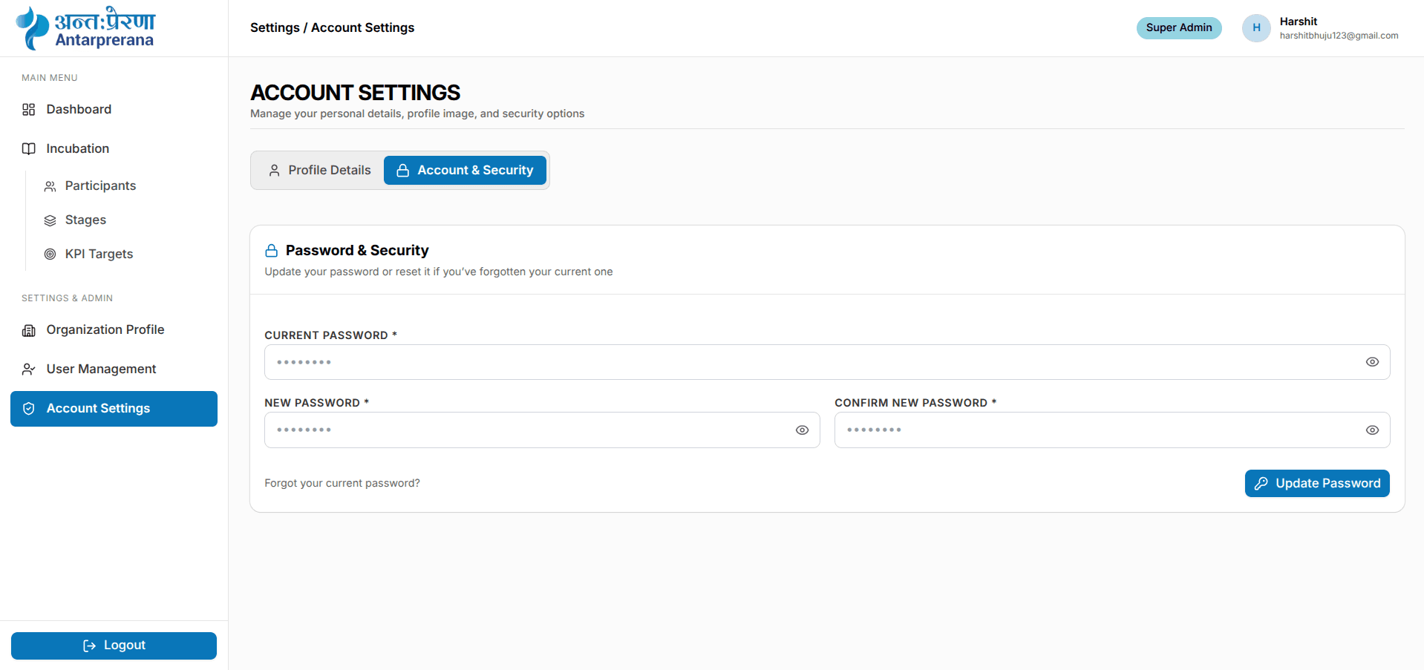Click the Organization Profile building icon
Screen dimensions: 1424x670
pyautogui.click(x=29, y=330)
